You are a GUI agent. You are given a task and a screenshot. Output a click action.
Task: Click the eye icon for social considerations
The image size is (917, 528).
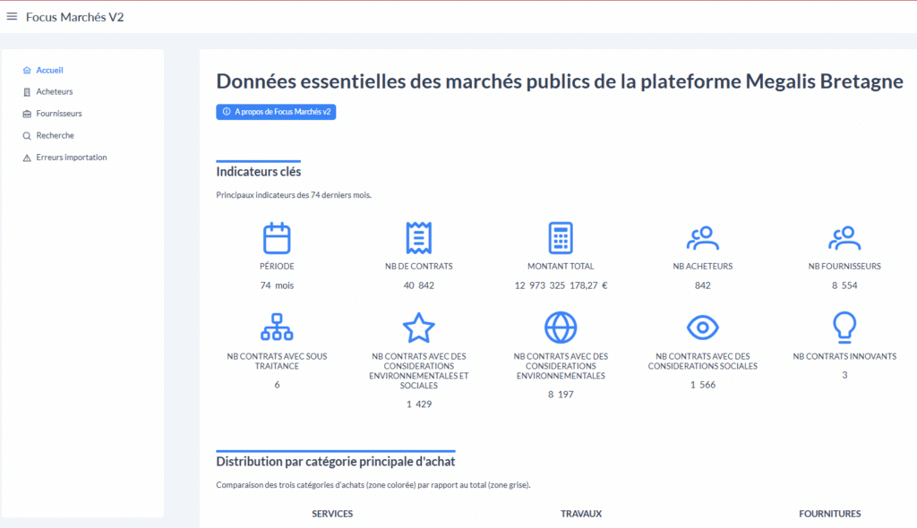tap(702, 328)
